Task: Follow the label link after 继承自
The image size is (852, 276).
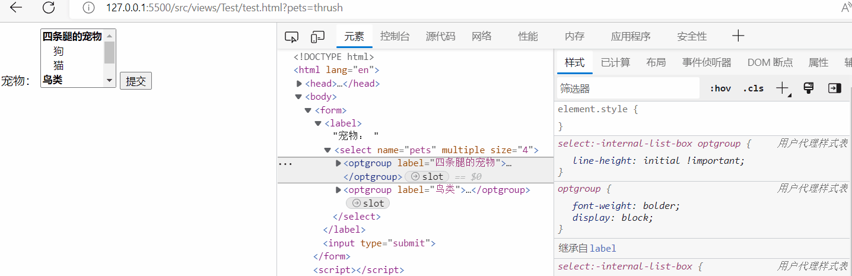Action: 603,248
